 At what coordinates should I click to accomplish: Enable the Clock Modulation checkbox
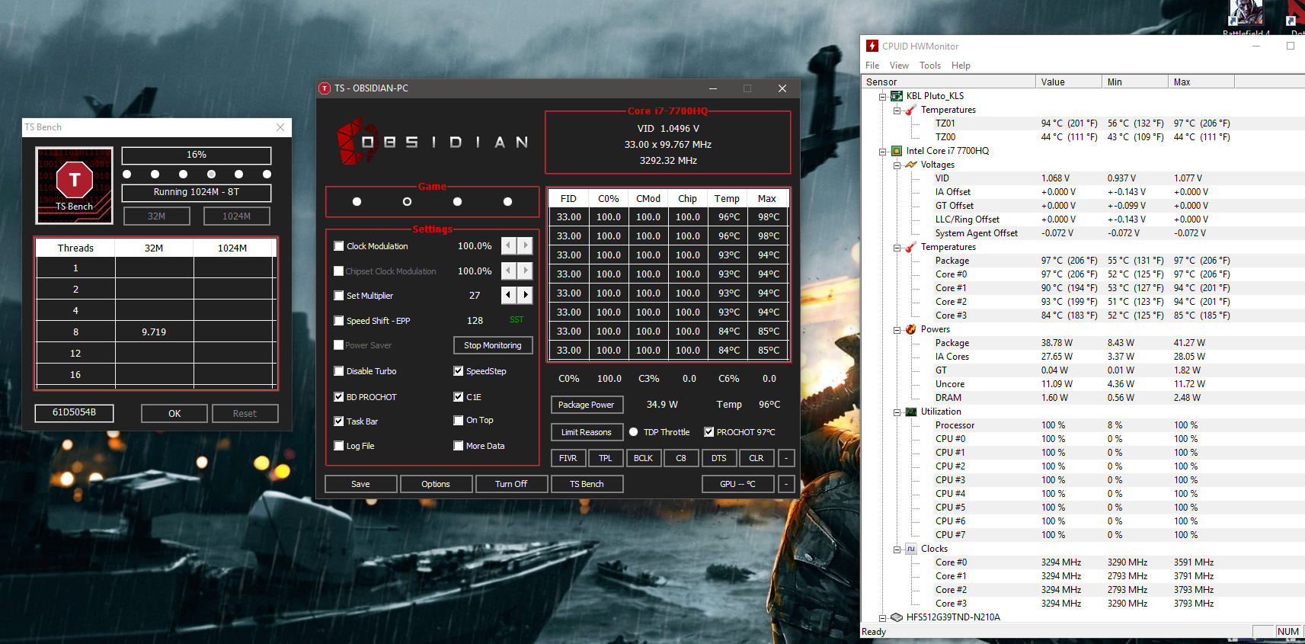(x=339, y=246)
